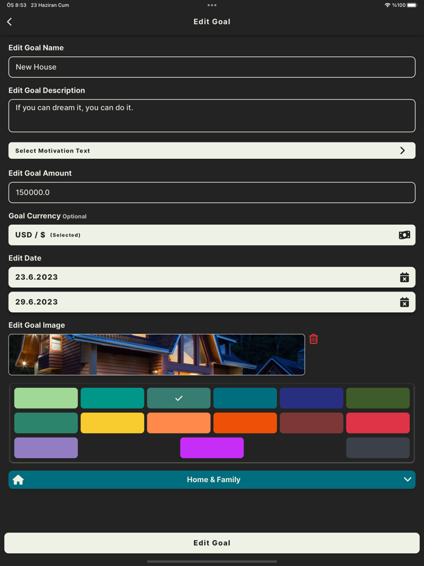
Task: Select the red color swatch
Action: point(378,423)
